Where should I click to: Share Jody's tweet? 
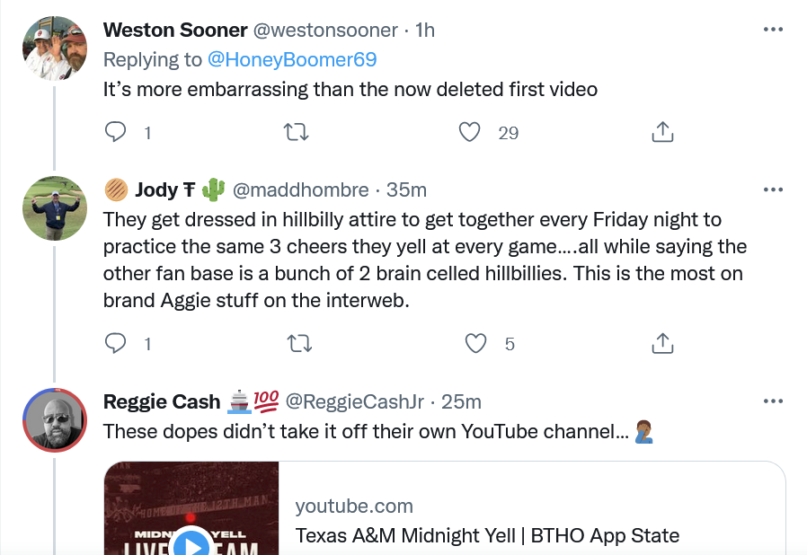[x=661, y=343]
